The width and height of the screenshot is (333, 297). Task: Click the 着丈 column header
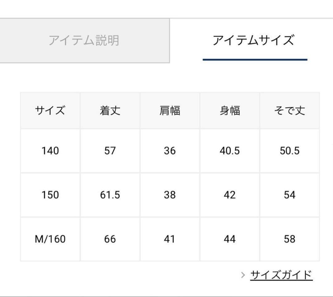(110, 111)
